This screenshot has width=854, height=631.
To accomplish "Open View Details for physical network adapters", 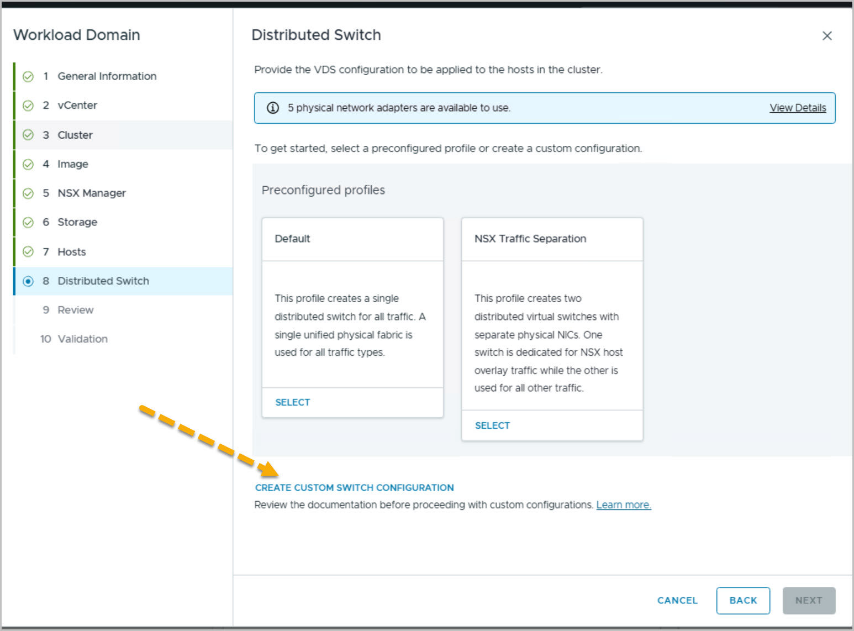I will [x=798, y=108].
